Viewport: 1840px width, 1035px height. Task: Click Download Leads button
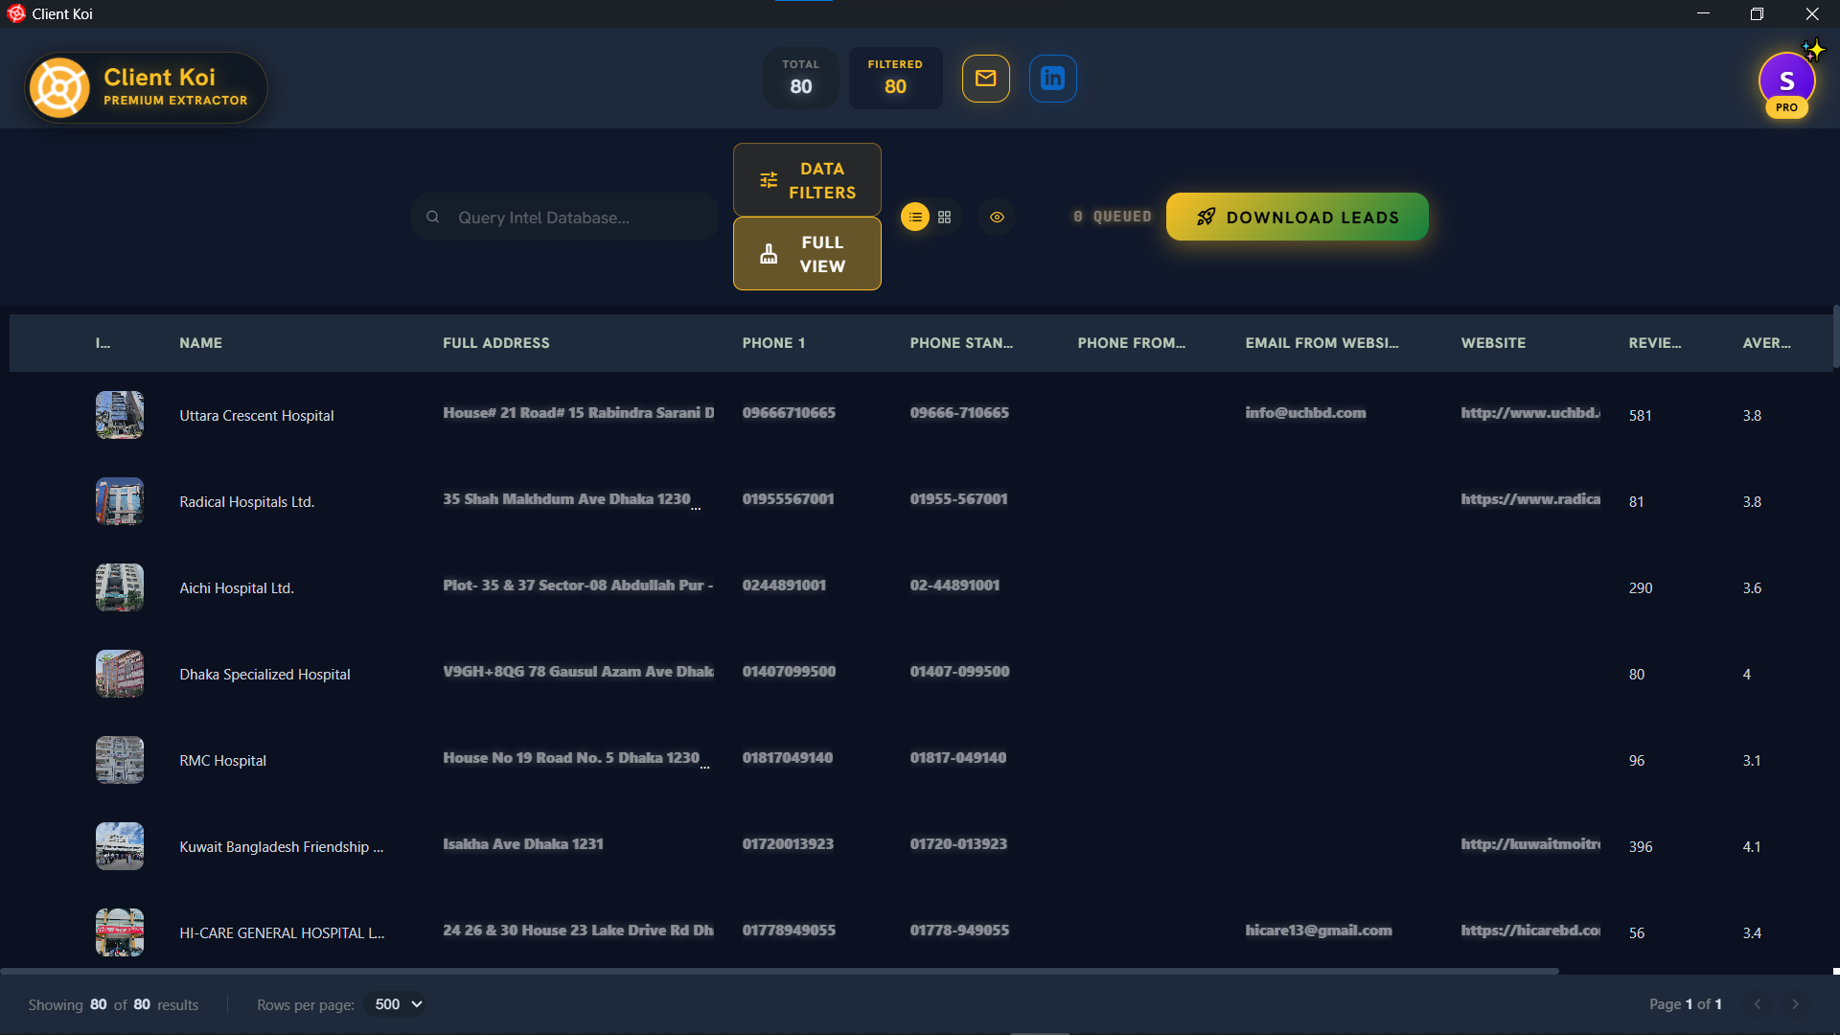click(x=1297, y=218)
